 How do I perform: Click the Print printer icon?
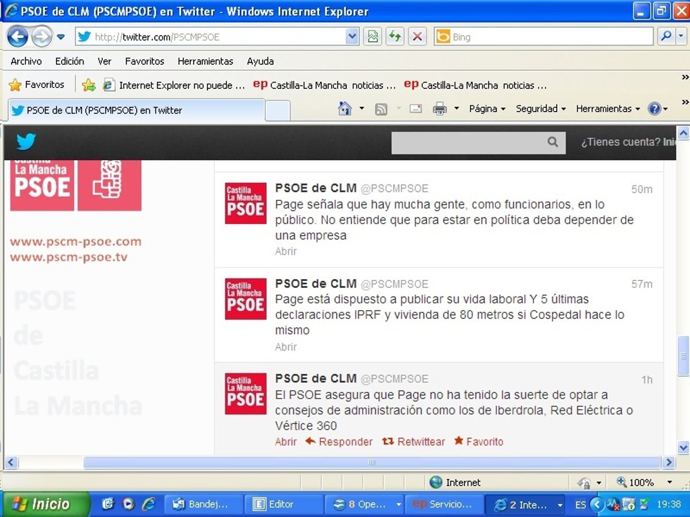point(439,109)
